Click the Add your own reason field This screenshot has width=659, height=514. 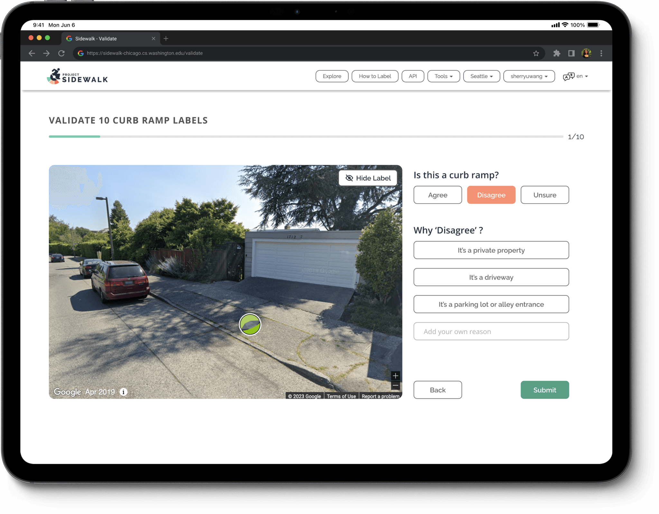pos(491,331)
